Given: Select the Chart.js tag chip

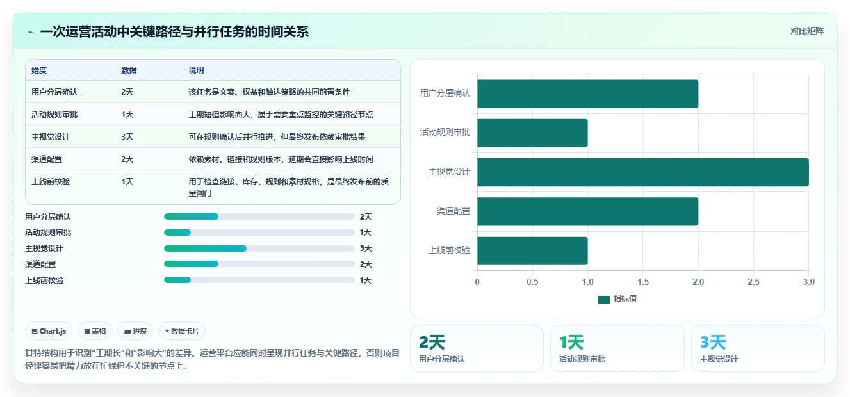Looking at the screenshot, I should click(49, 331).
